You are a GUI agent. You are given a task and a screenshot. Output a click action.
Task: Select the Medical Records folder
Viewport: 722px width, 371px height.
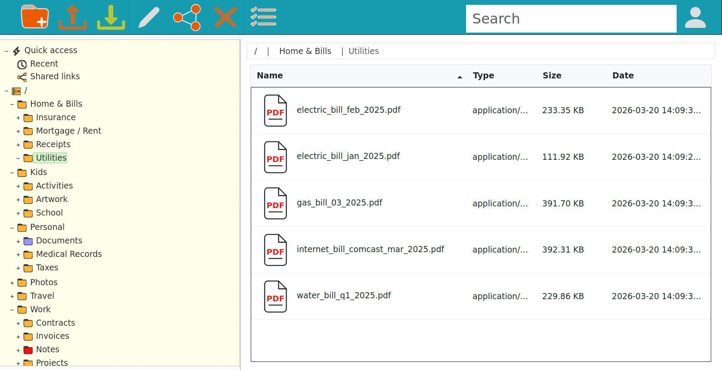click(x=69, y=254)
